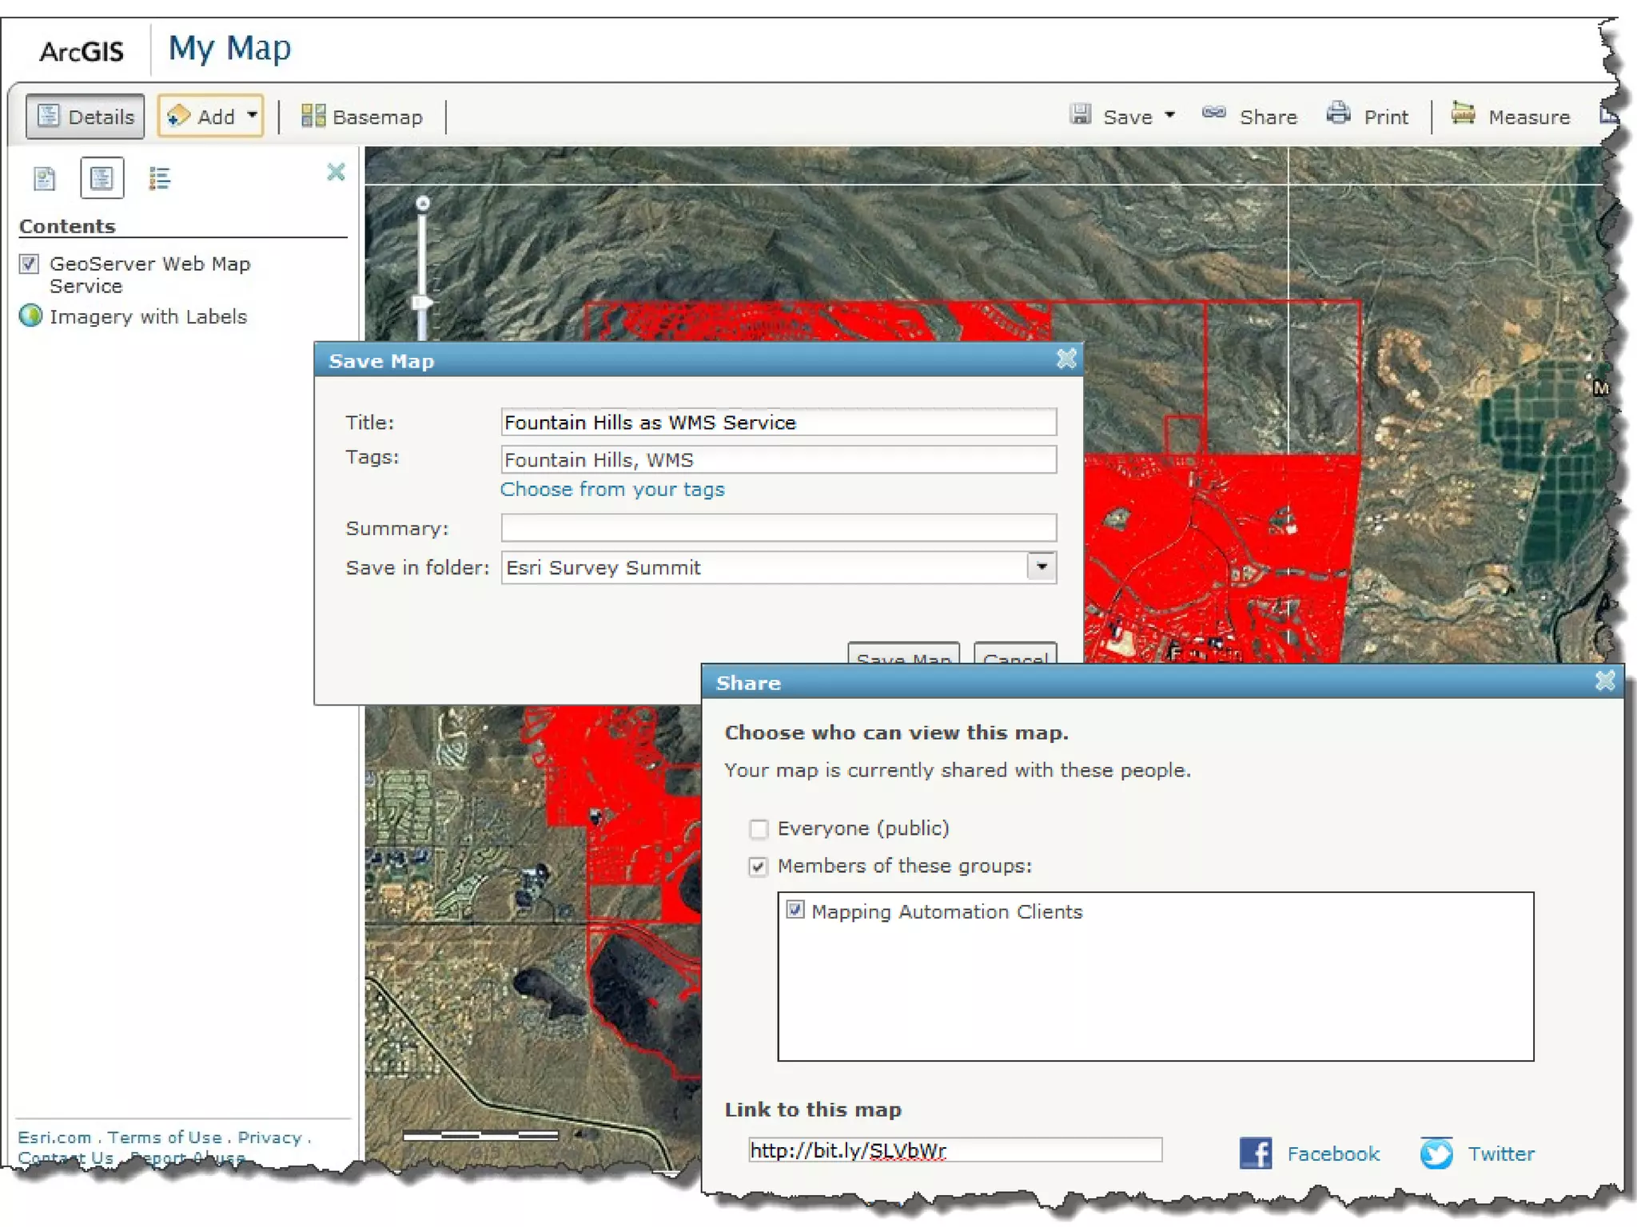This screenshot has height=1227, width=1637.
Task: Open the Basemap gallery menu
Action: tap(362, 117)
